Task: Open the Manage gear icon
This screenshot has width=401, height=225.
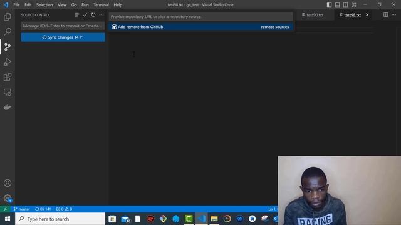Action: click(8, 198)
